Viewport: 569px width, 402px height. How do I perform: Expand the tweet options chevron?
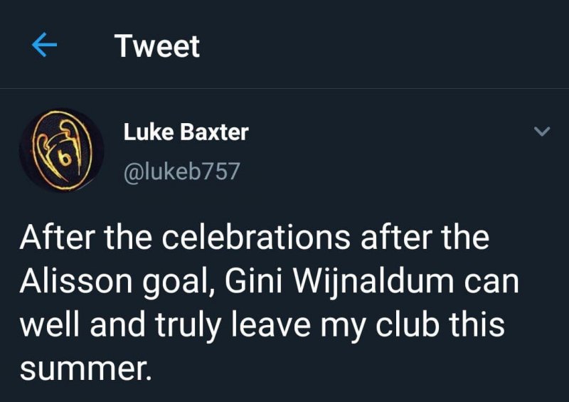pos(542,132)
